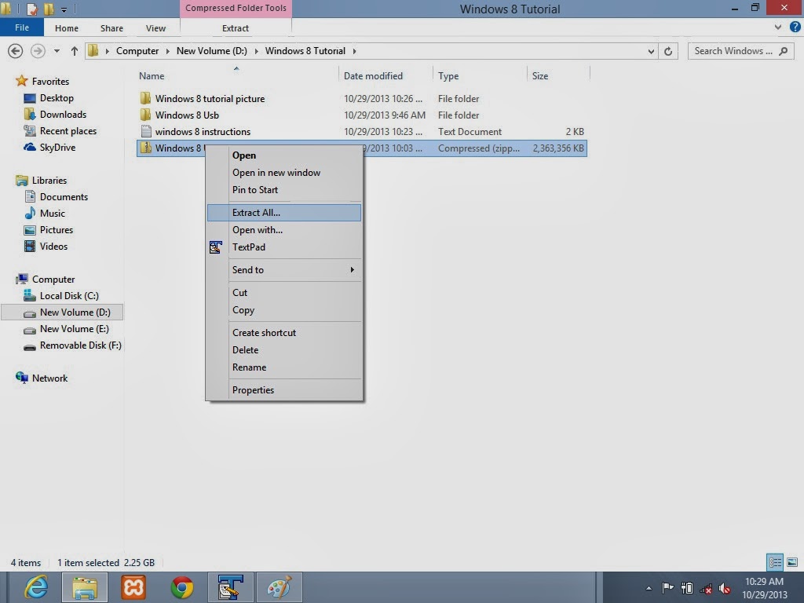The height and width of the screenshot is (603, 804).
Task: Expand the address bar history dropdown
Action: tap(651, 51)
